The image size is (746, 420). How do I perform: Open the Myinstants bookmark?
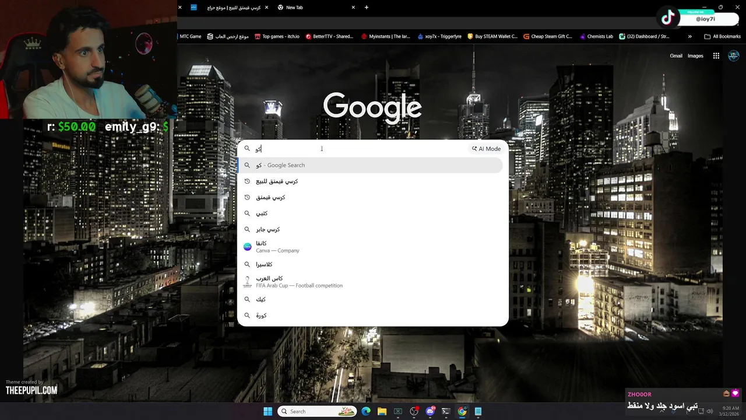386,36
